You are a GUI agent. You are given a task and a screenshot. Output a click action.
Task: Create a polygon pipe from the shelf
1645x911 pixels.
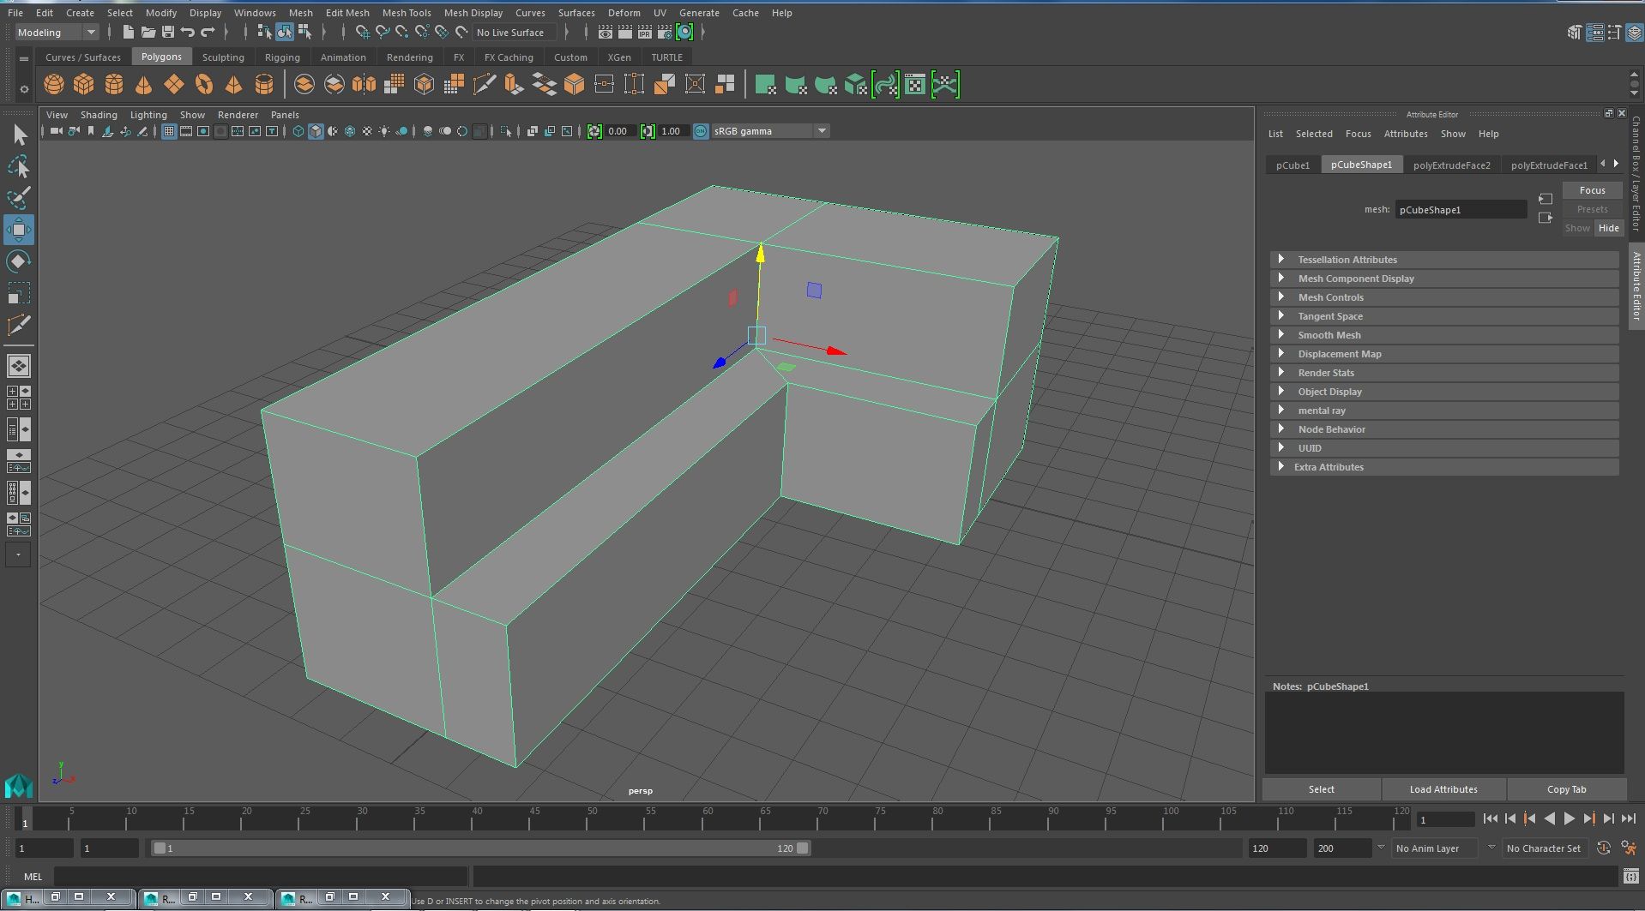tap(264, 84)
